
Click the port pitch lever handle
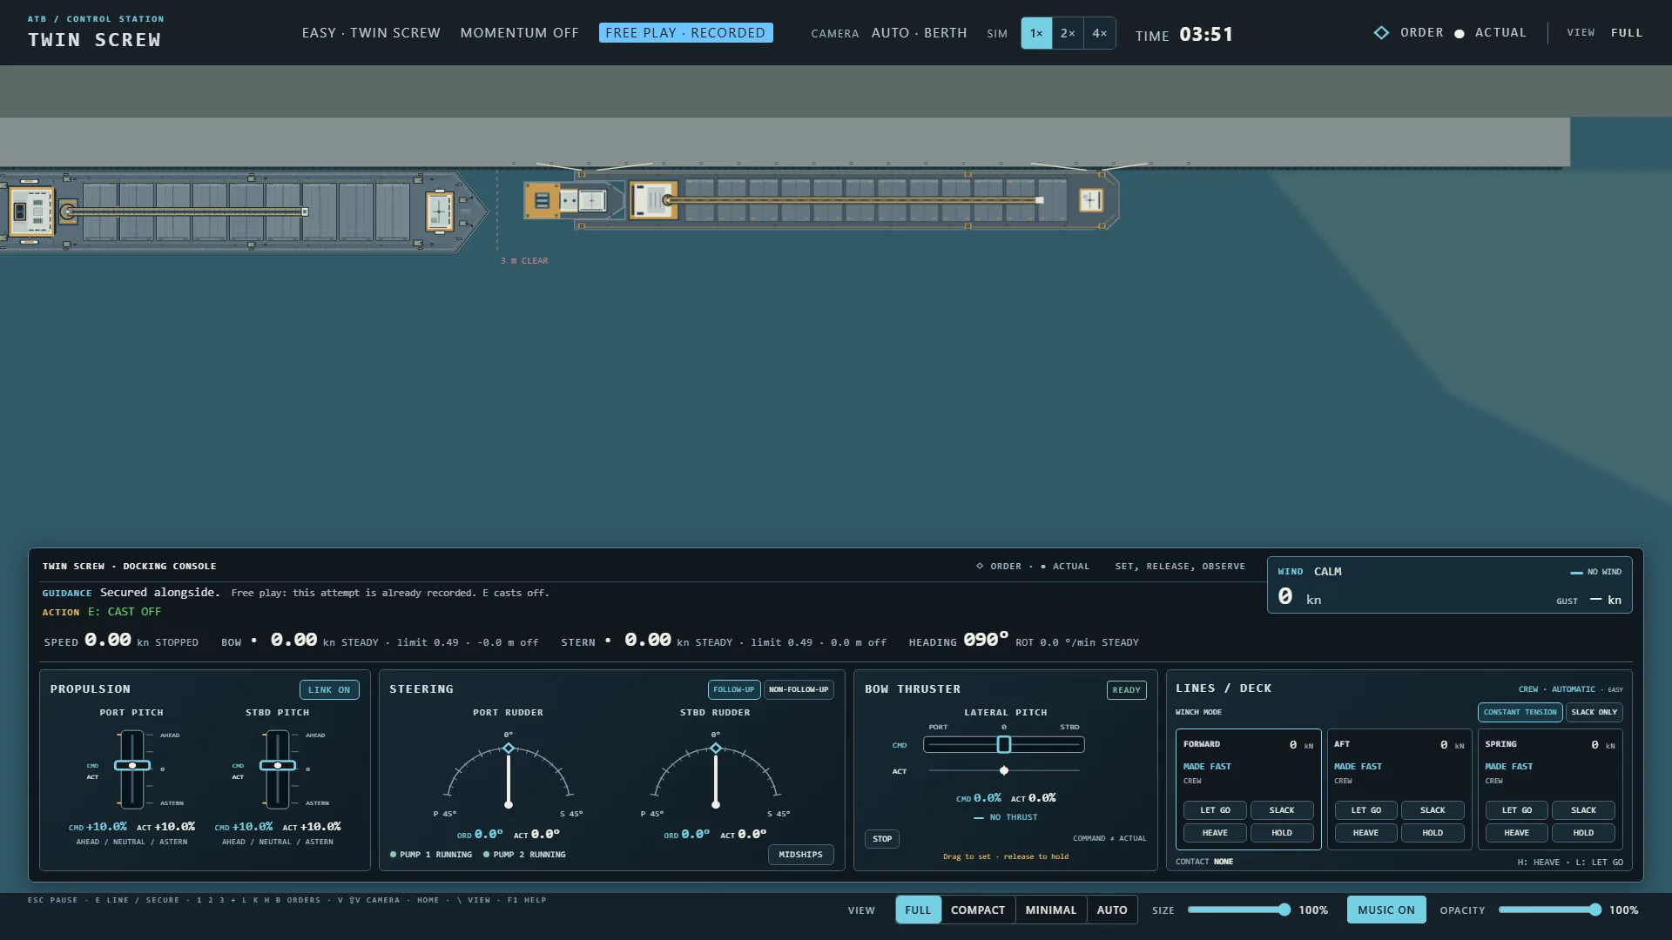click(132, 766)
